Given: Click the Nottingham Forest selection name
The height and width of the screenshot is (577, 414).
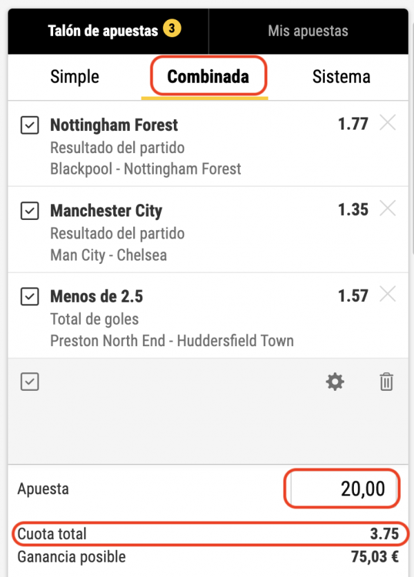Looking at the screenshot, I should click(x=114, y=125).
